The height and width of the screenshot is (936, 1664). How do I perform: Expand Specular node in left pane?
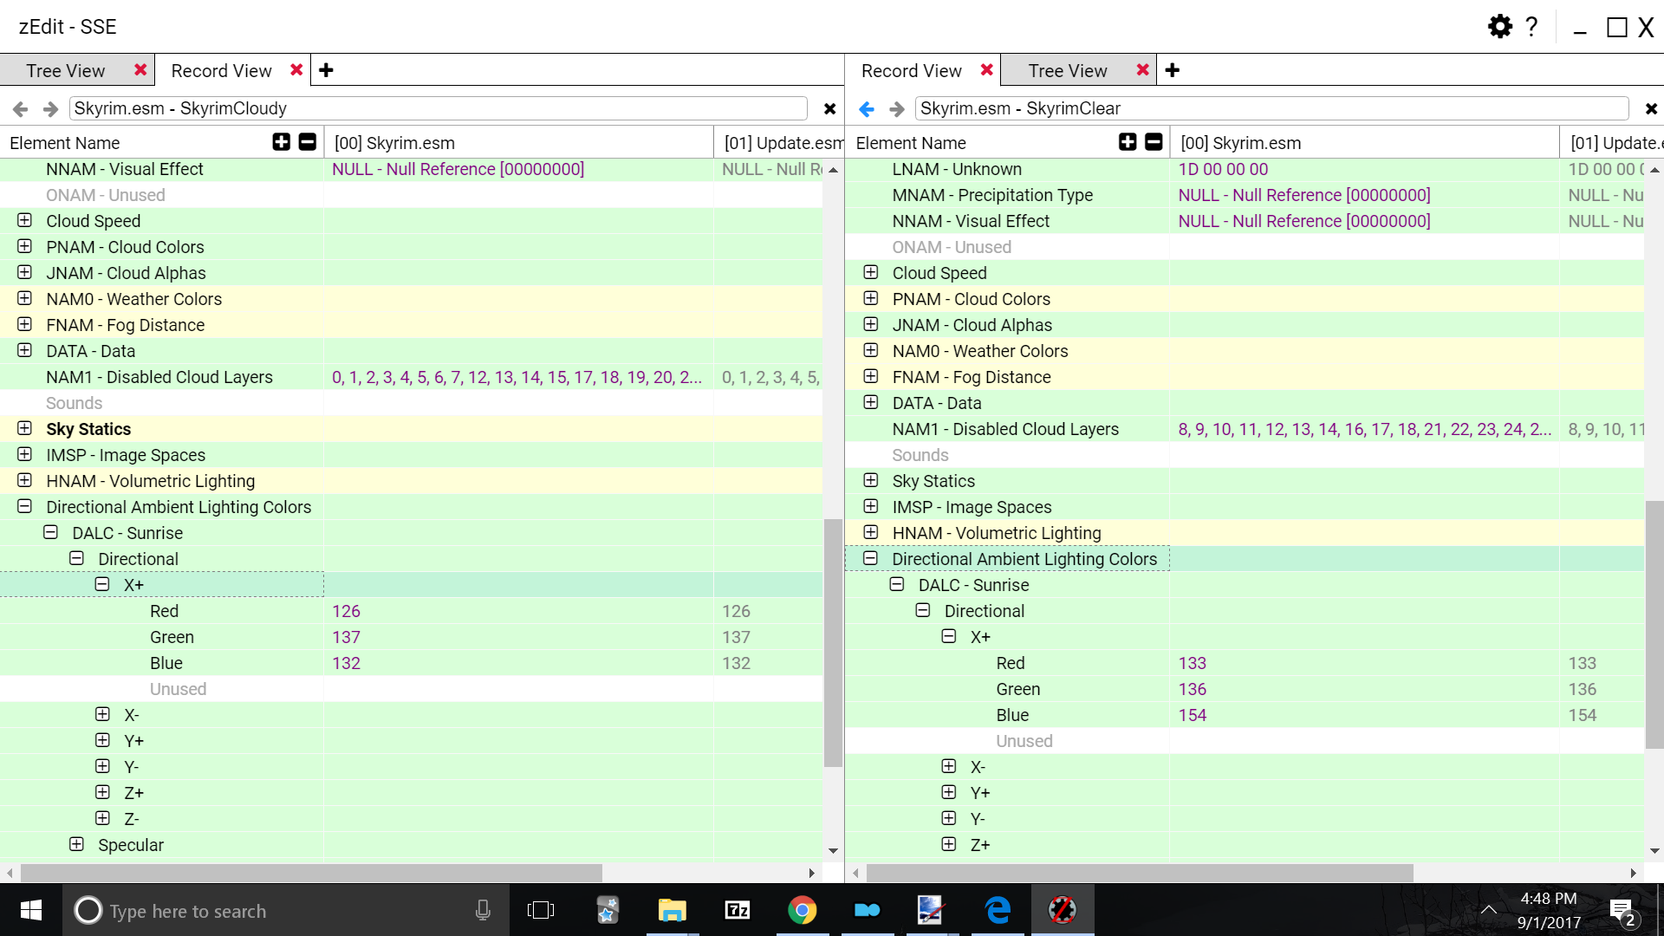76,844
